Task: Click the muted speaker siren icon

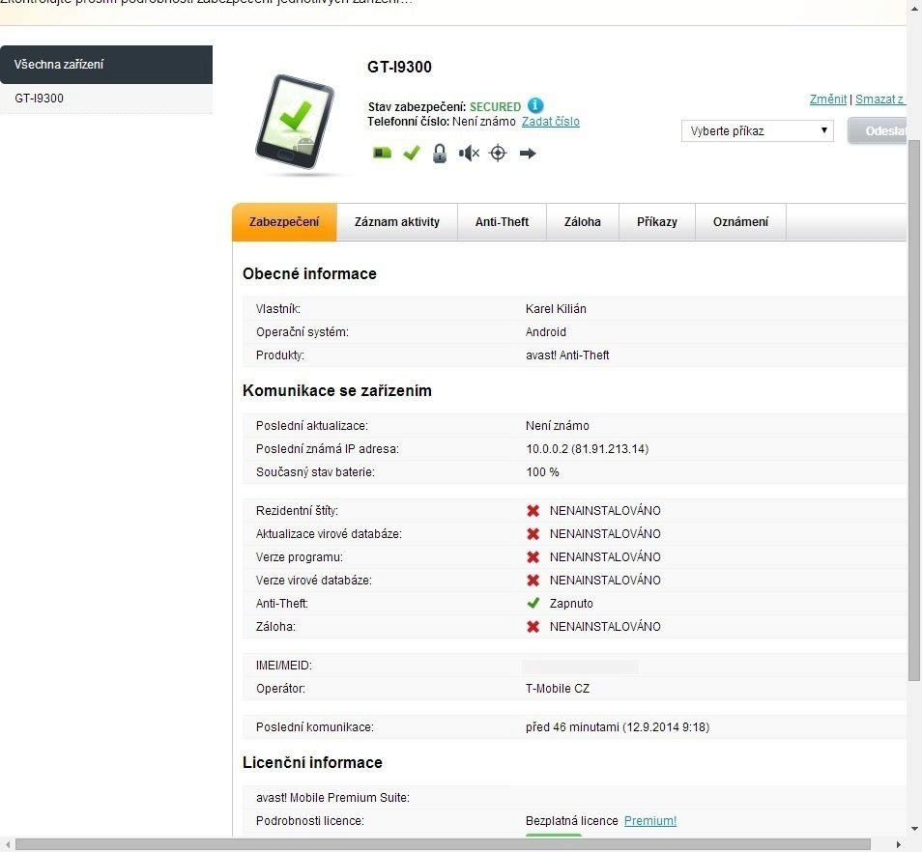Action: (469, 154)
